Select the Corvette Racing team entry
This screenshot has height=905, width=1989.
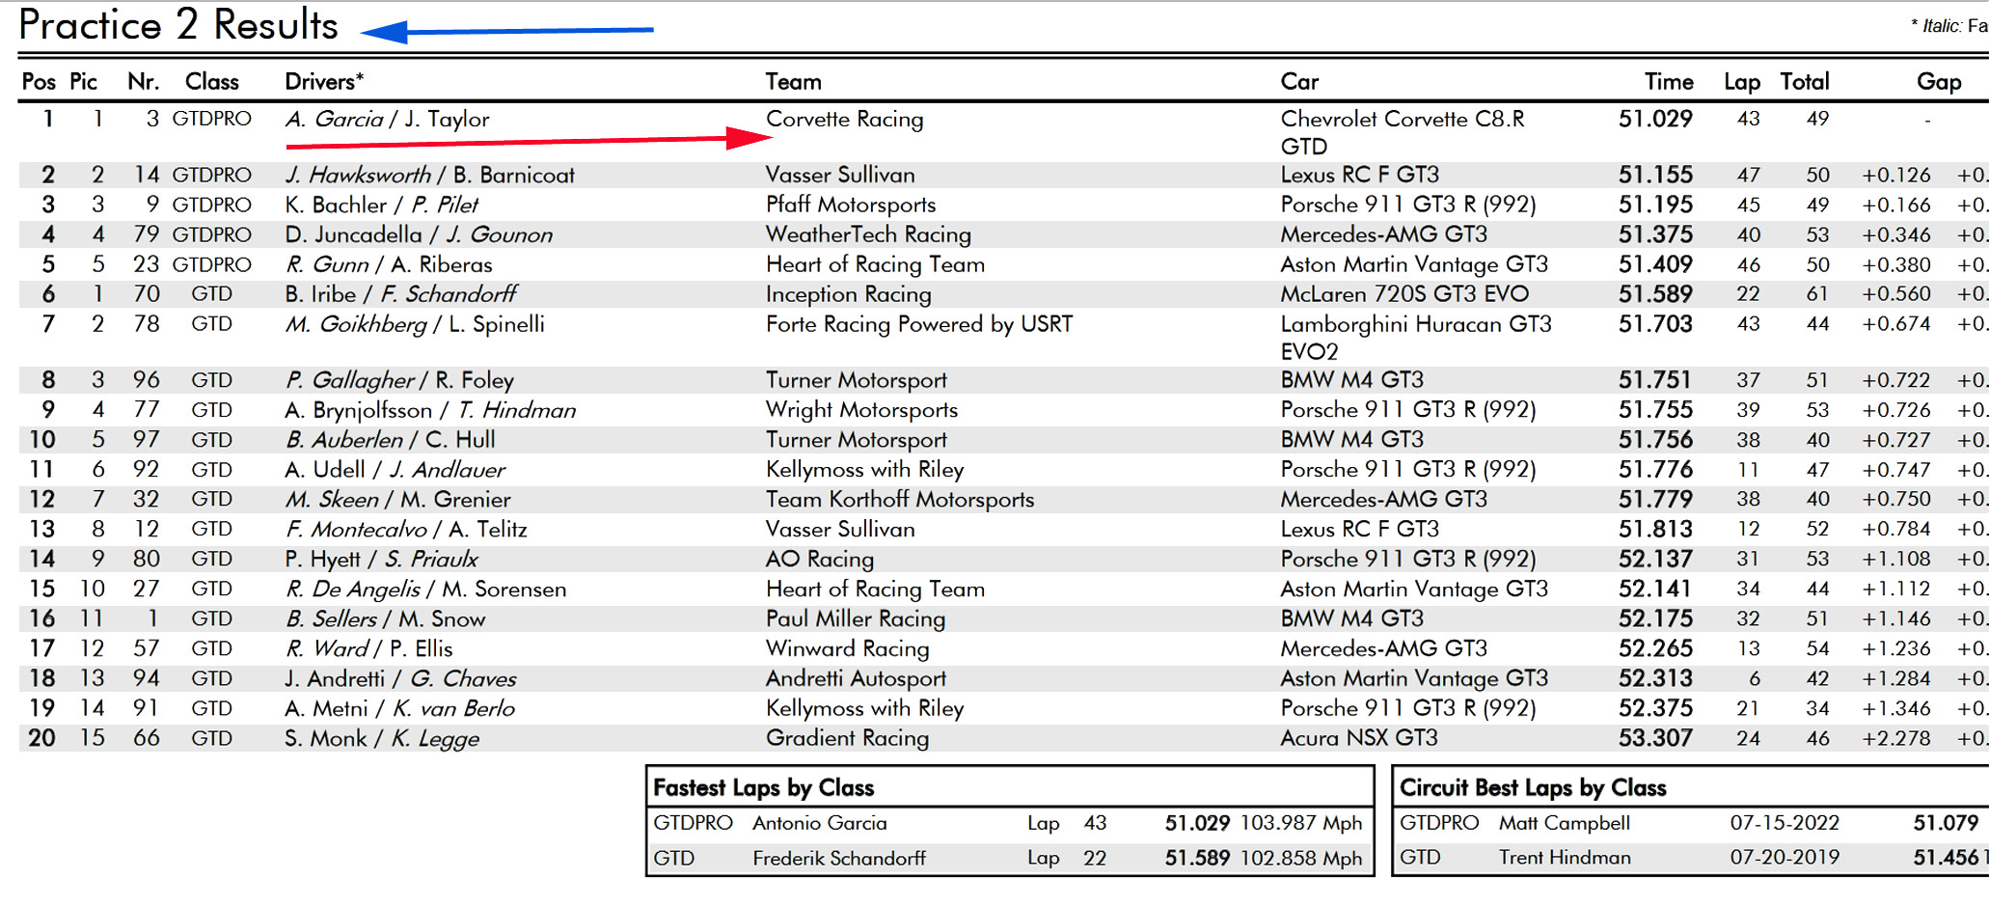click(x=844, y=120)
